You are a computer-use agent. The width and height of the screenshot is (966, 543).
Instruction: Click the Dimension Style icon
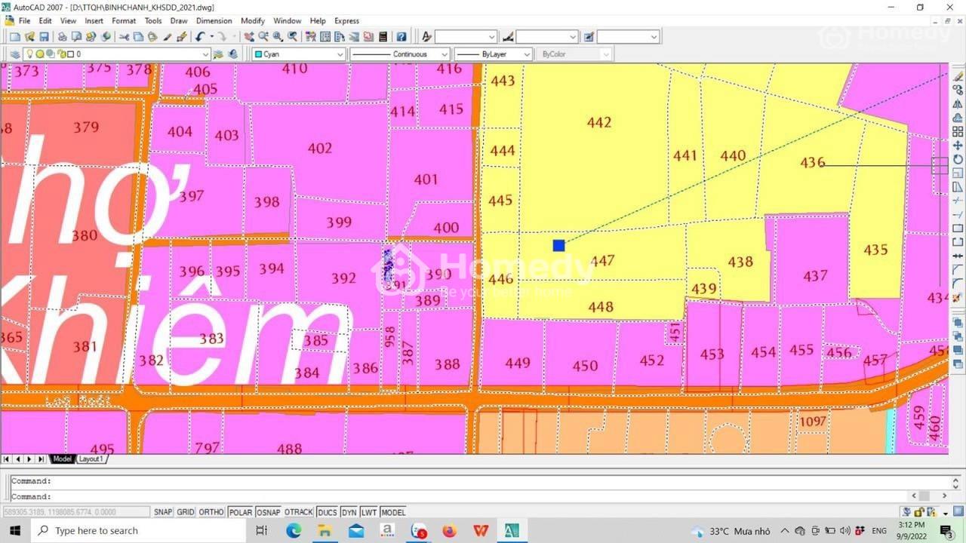click(x=508, y=36)
